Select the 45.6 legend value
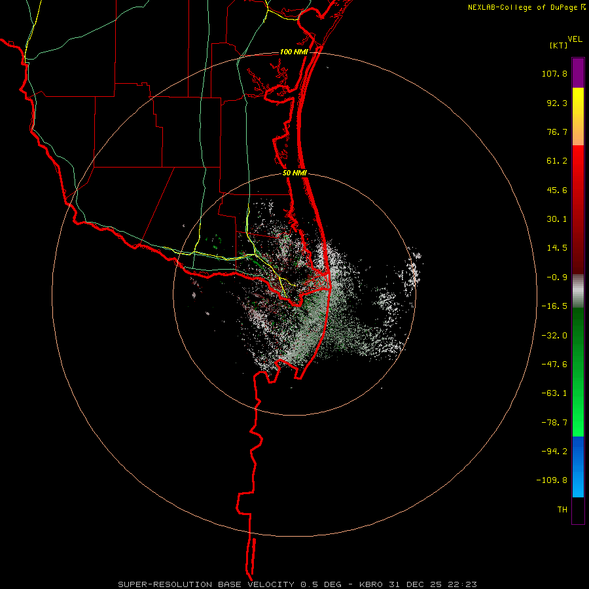The image size is (589, 589). pos(557,190)
